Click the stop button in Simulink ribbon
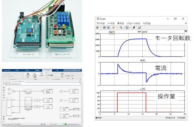Screen dimensions: 194x127 [x=62, y=73]
